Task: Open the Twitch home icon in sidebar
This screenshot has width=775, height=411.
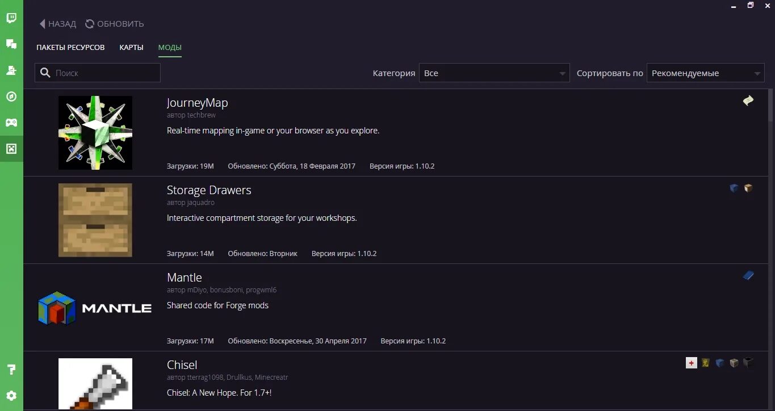Action: click(x=11, y=18)
